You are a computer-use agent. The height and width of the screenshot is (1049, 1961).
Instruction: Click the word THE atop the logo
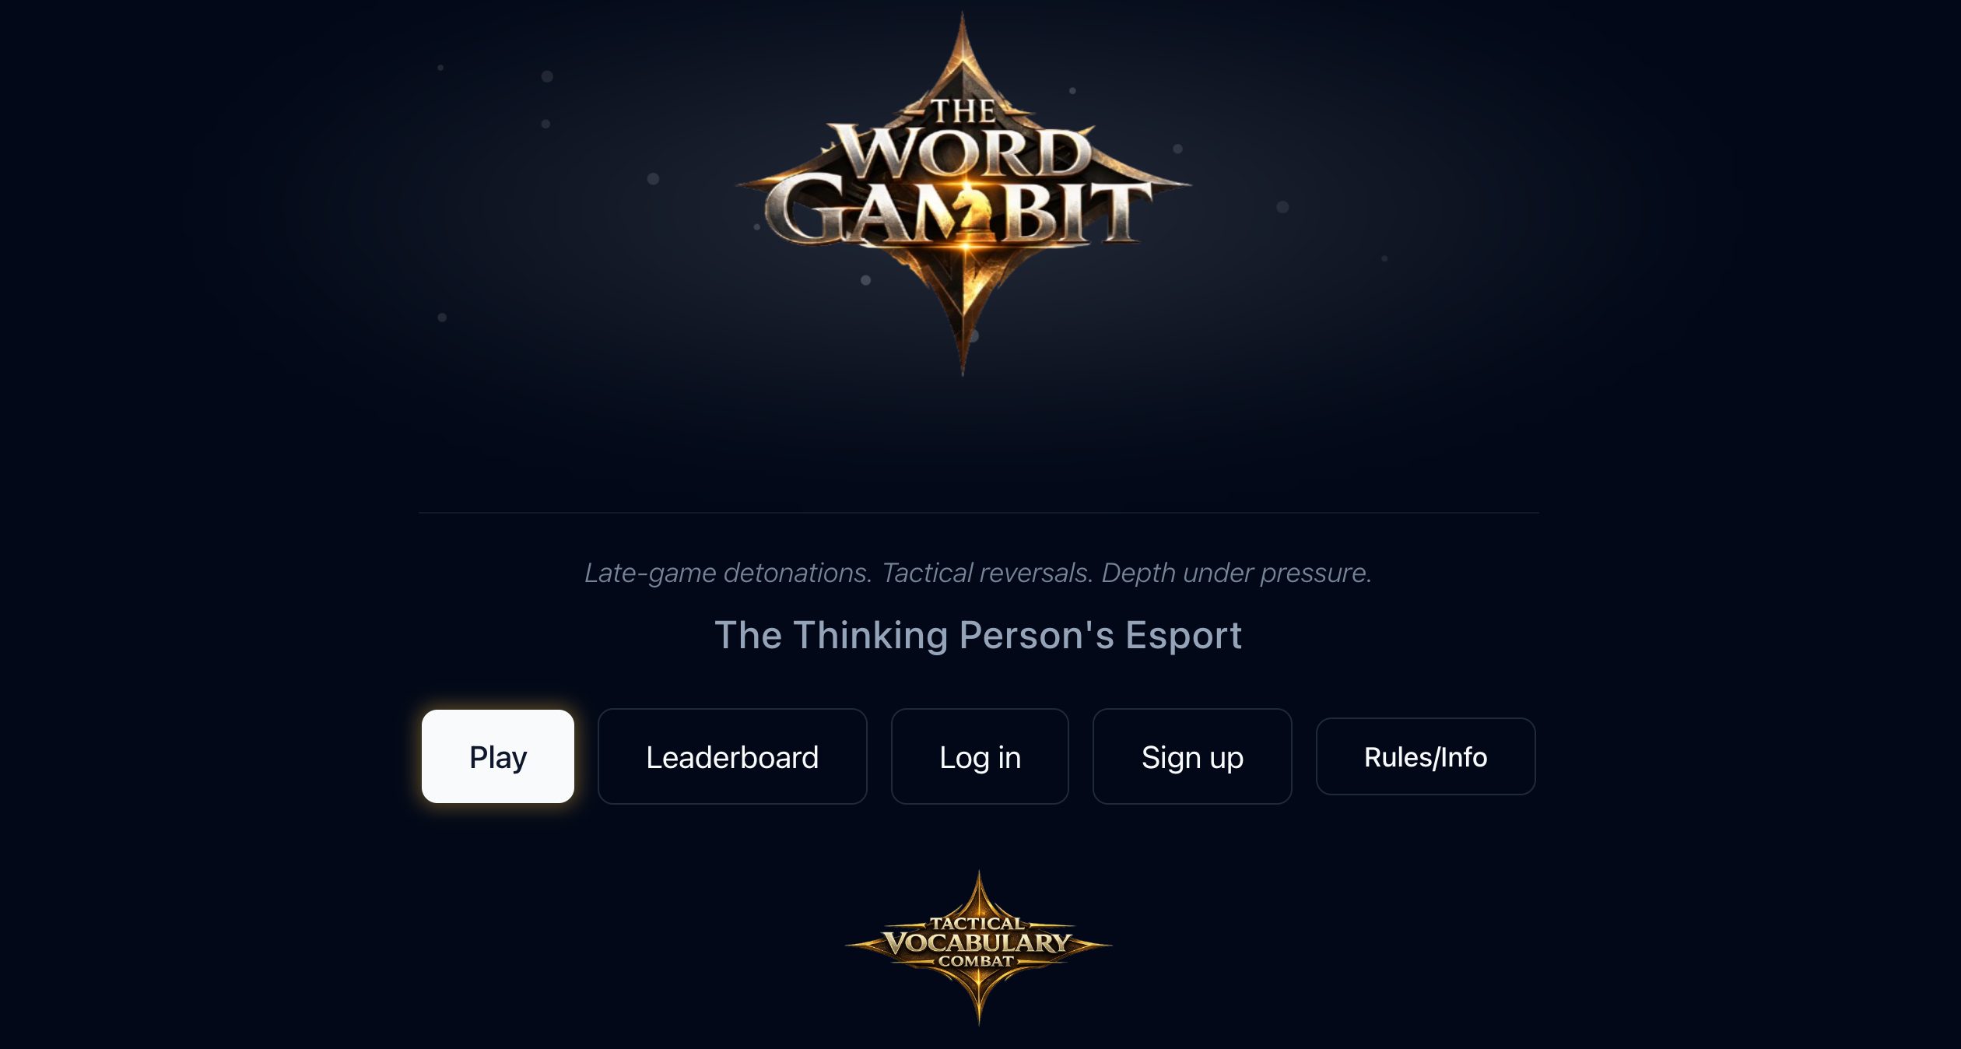coord(963,111)
